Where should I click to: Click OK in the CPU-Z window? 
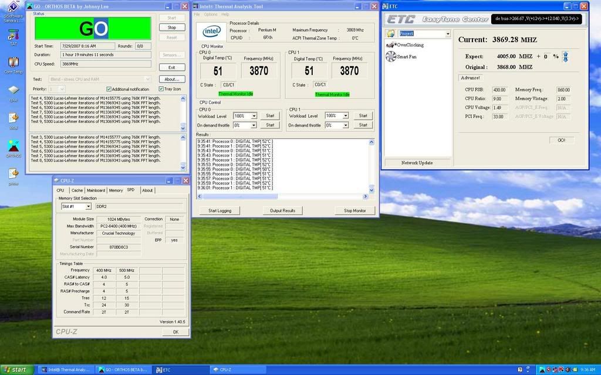175,332
